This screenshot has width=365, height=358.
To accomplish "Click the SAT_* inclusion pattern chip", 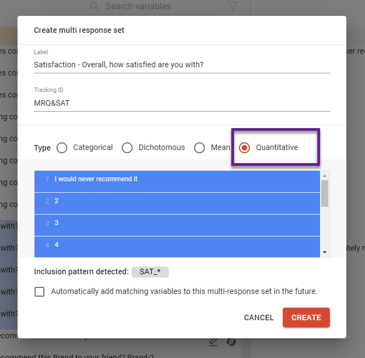I will [x=150, y=272].
